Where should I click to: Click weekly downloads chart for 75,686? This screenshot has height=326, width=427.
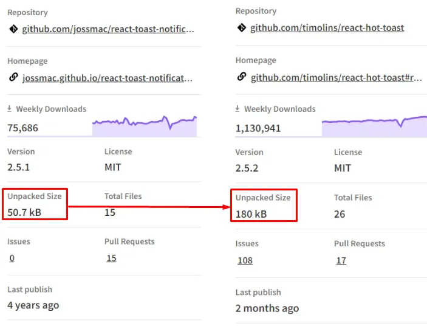145,126
